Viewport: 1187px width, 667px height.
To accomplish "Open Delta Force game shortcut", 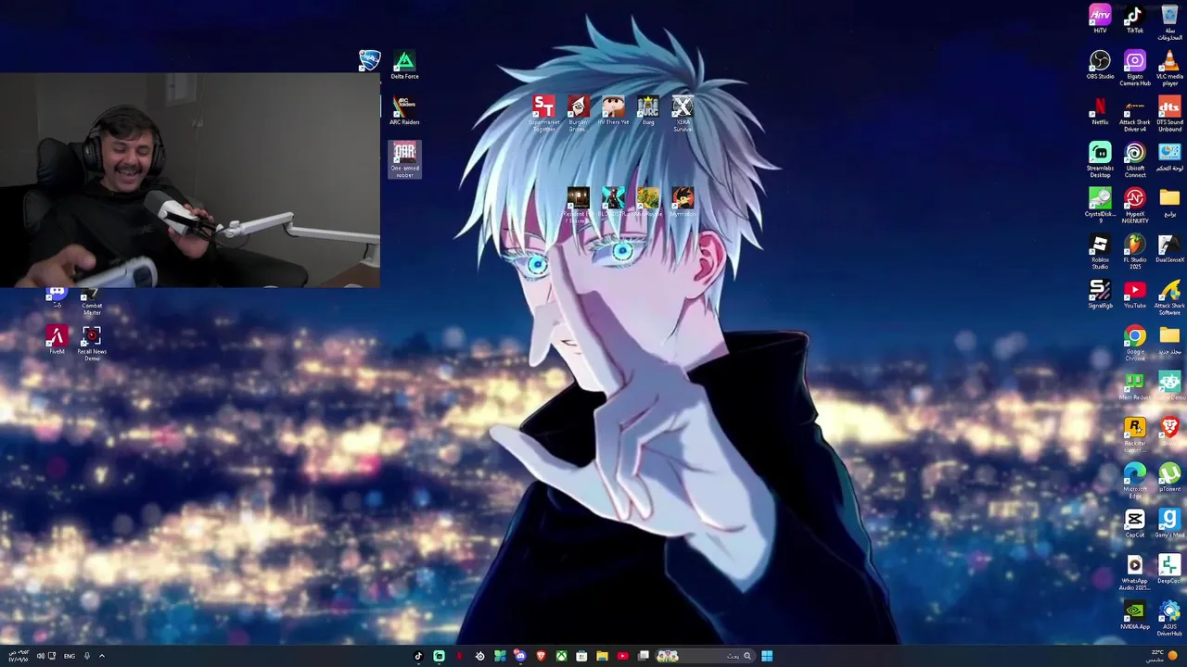I will (404, 65).
